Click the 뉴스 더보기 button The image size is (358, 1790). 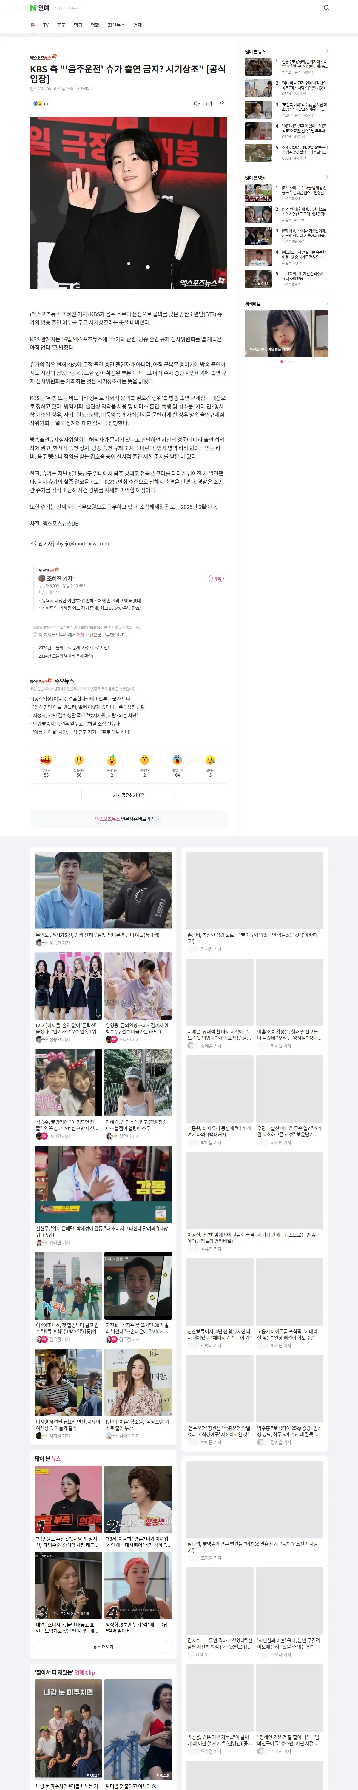[x=103, y=1646]
